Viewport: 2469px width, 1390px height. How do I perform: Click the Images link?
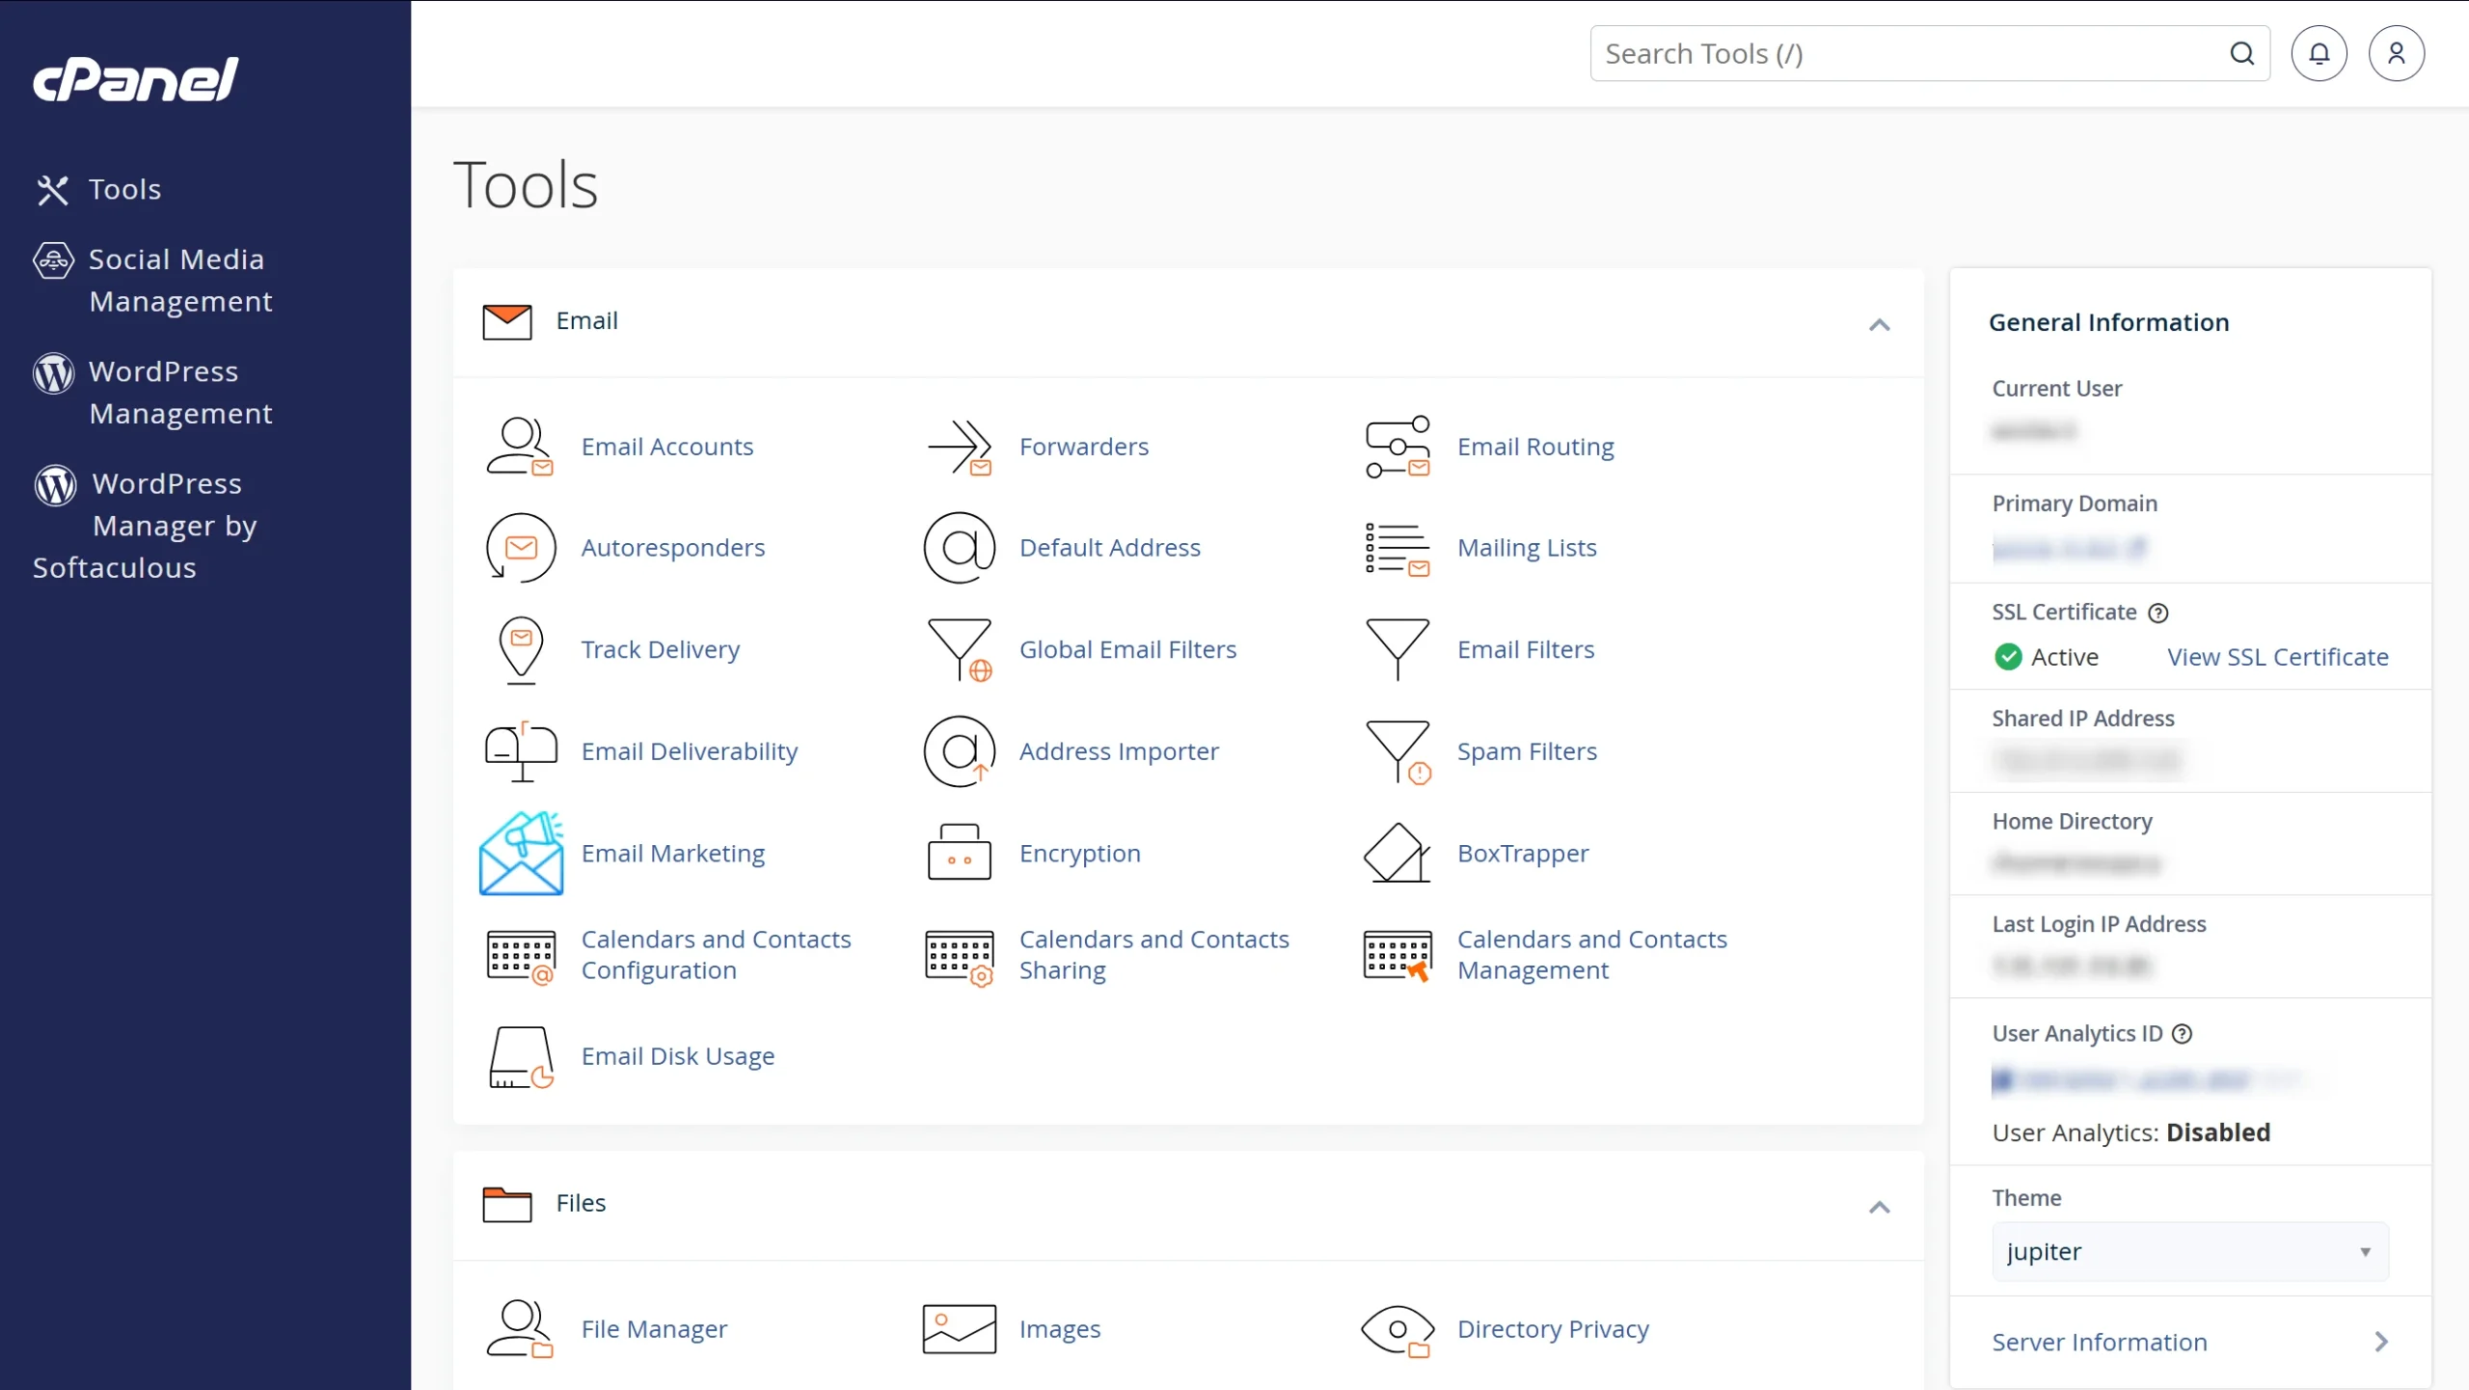point(1060,1329)
